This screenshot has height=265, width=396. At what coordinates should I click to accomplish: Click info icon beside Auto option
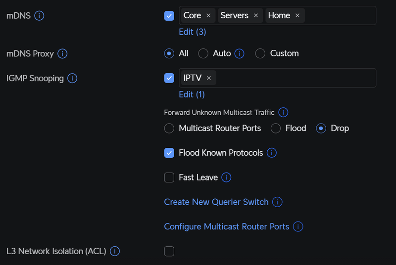(240, 53)
